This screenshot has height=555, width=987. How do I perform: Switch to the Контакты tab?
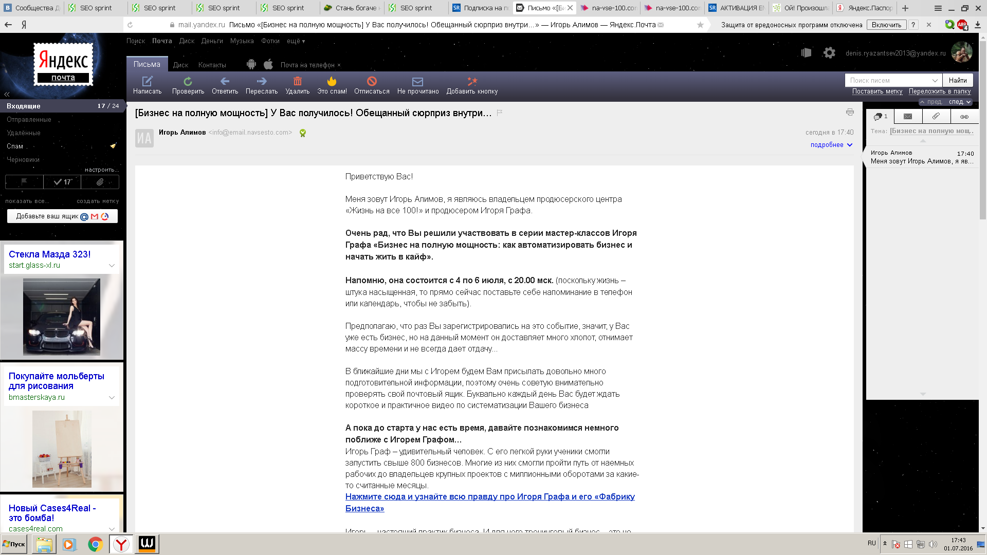click(212, 65)
